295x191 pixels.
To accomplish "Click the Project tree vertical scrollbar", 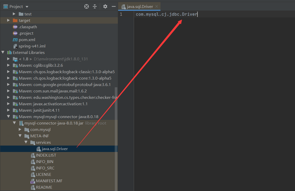I will tap(116, 139).
